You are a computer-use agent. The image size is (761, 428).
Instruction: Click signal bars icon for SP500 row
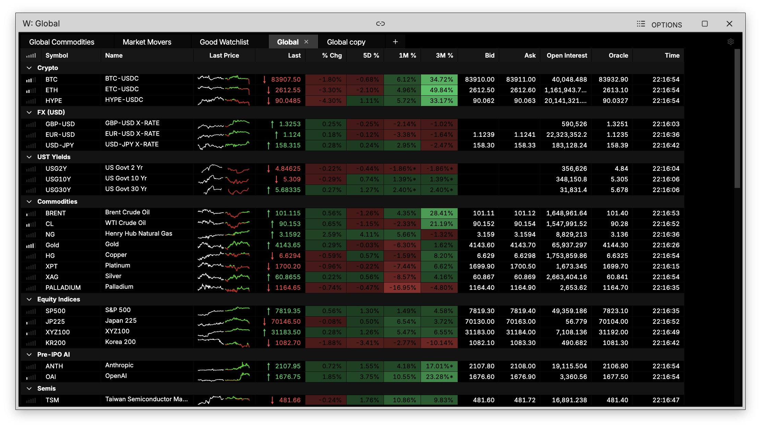pyautogui.click(x=31, y=311)
